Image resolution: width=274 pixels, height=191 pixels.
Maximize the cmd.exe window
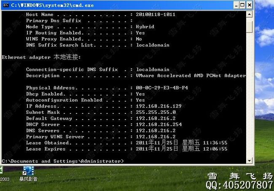[242, 5]
